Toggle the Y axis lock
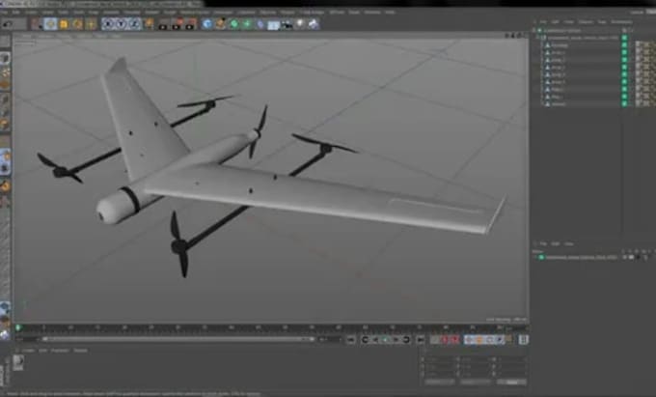The image size is (656, 397). [x=122, y=24]
